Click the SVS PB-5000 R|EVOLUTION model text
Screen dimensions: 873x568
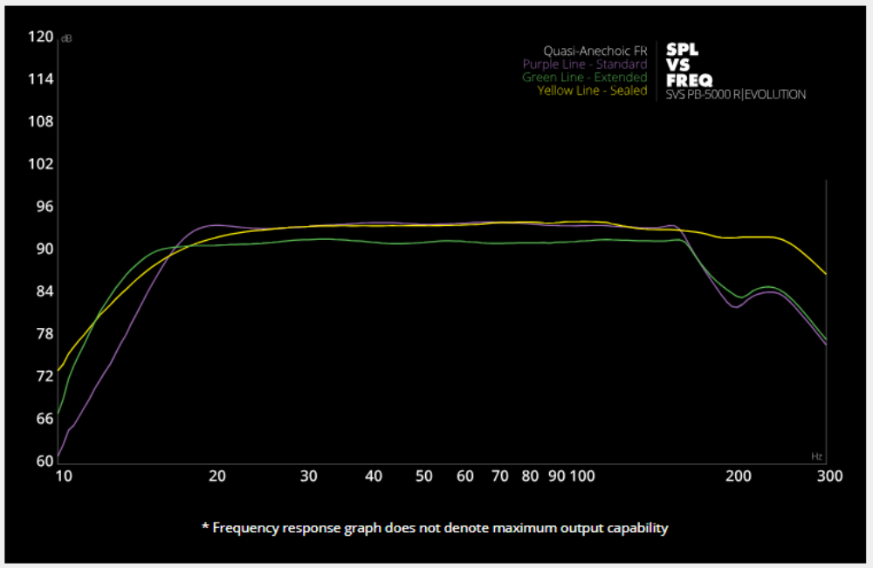736,94
